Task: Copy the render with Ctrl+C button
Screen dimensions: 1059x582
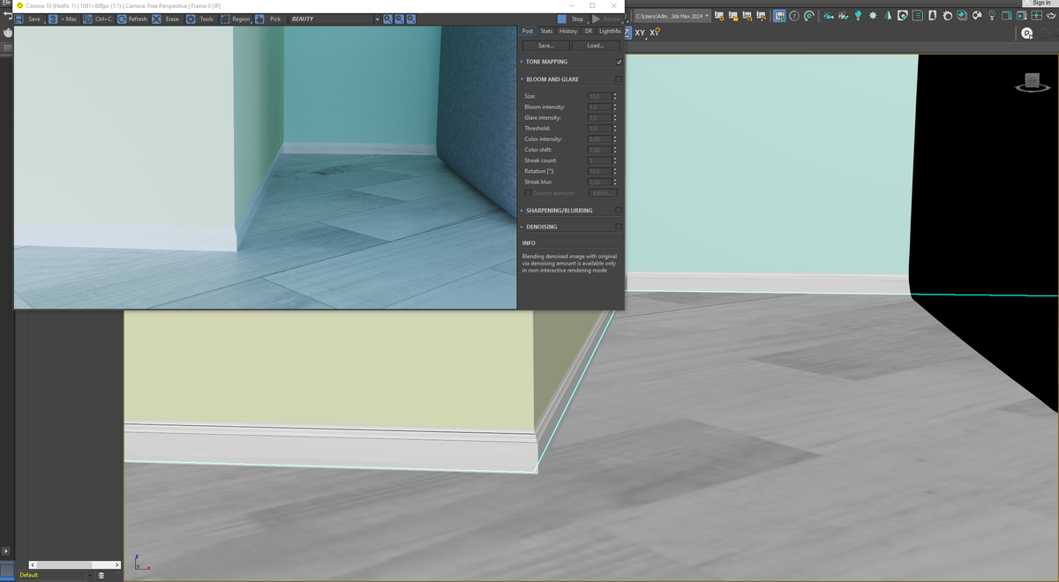Action: pyautogui.click(x=98, y=19)
